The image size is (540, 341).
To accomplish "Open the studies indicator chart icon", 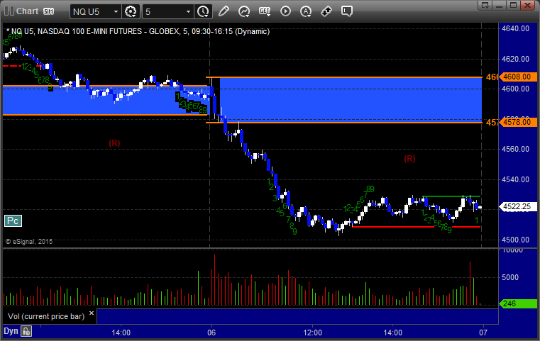I will point(244,11).
